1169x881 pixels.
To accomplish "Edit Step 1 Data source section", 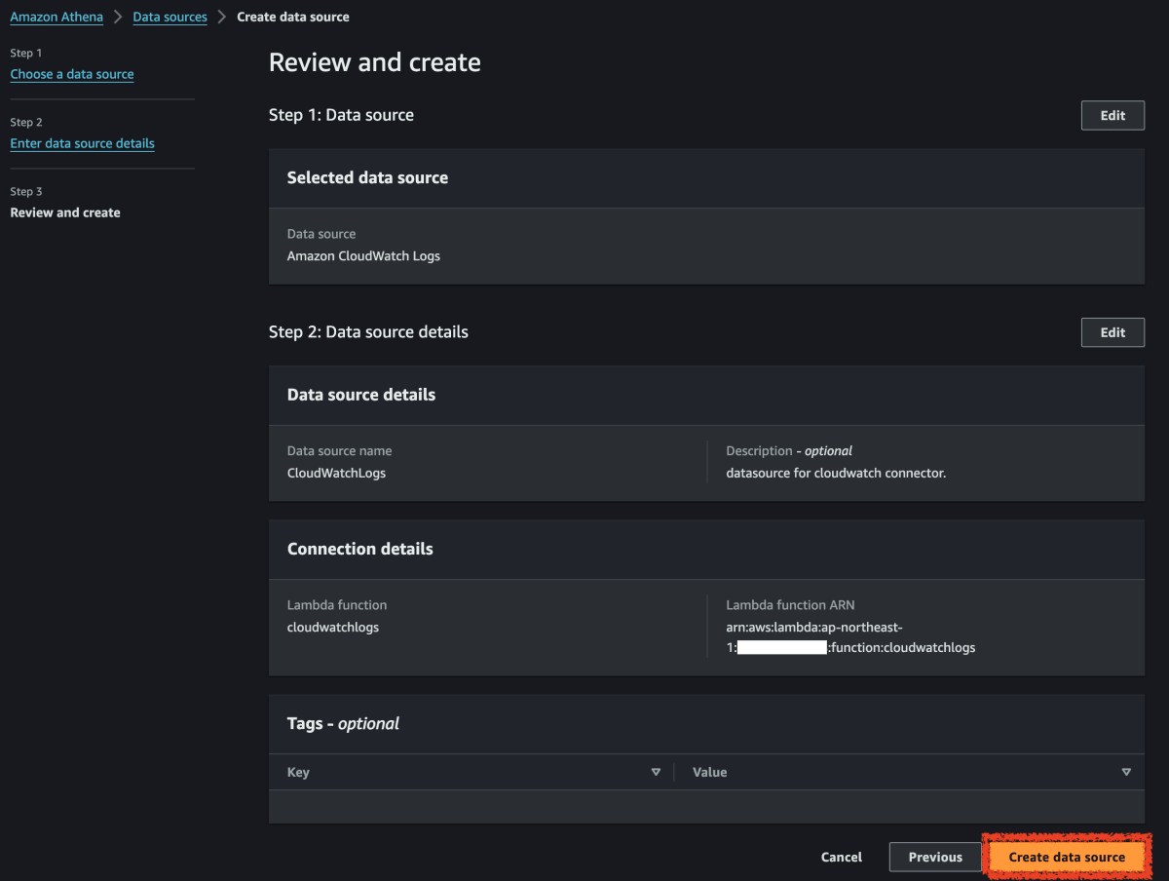I will point(1112,115).
